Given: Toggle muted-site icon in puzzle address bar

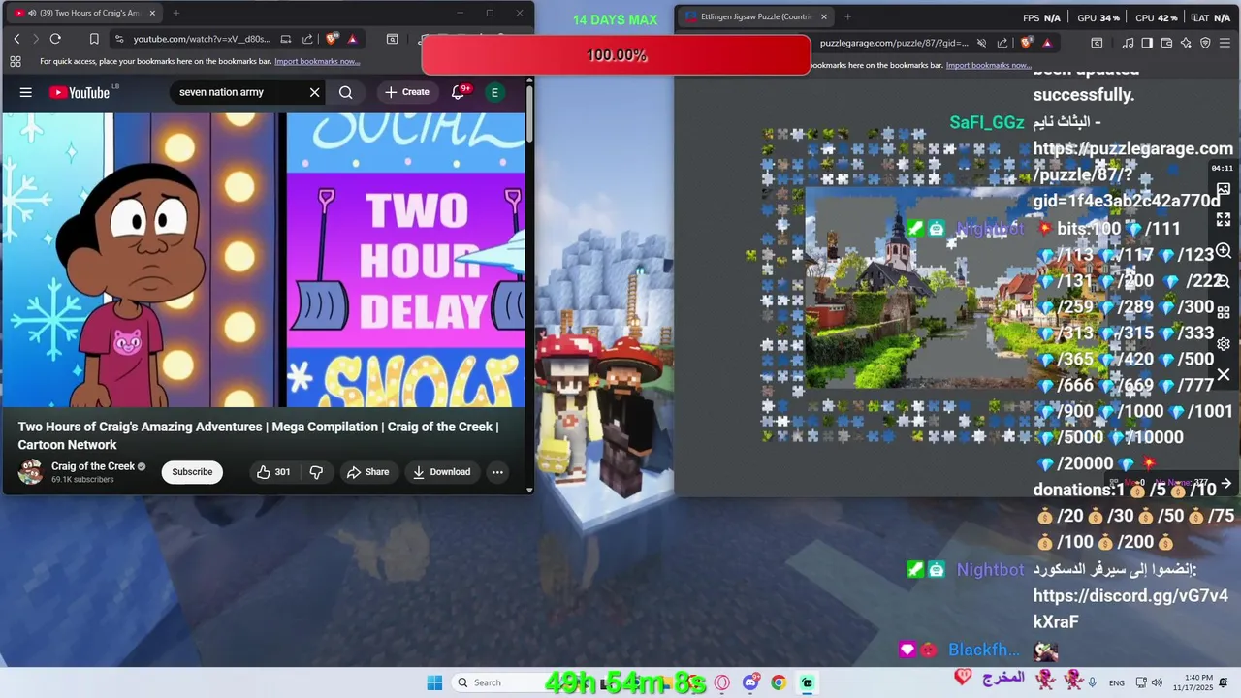Looking at the screenshot, I should click(981, 43).
